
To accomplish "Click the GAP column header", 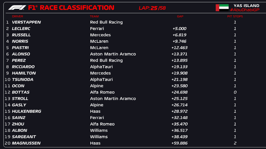I will tap(180, 16).
